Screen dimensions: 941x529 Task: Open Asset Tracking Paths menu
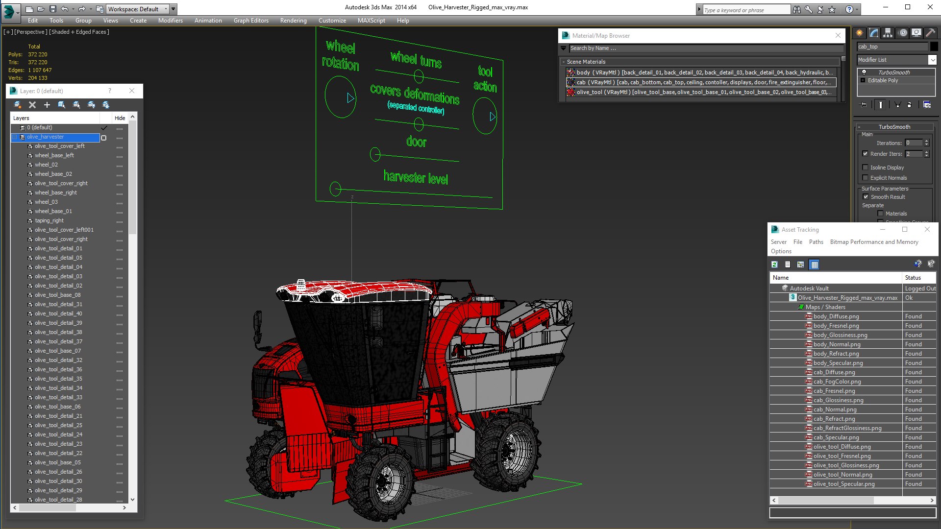click(816, 242)
